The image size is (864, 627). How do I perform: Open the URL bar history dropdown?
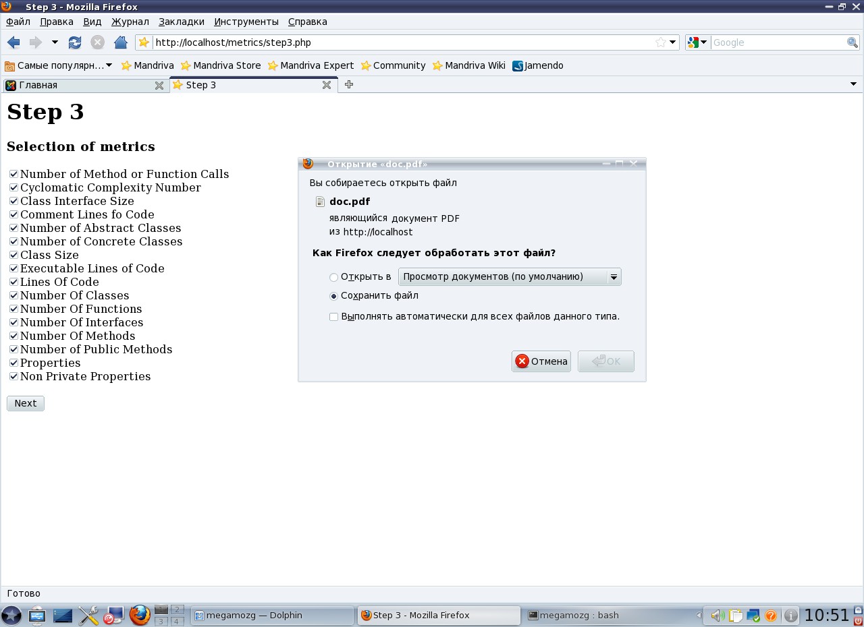(673, 42)
